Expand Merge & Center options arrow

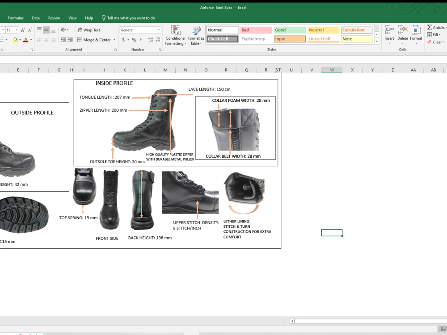pyautogui.click(x=114, y=40)
